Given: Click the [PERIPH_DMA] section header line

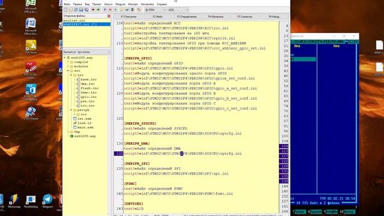Looking at the screenshot, I should tap(137, 143).
